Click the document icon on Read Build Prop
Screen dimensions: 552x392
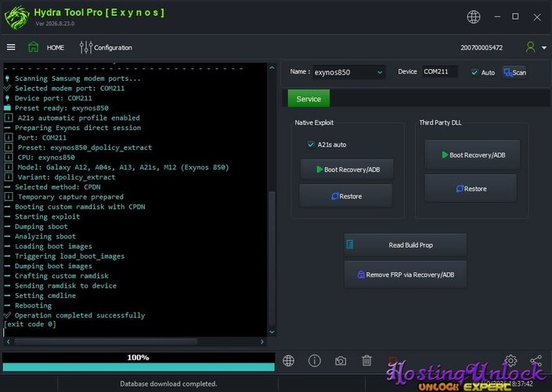tap(349, 244)
